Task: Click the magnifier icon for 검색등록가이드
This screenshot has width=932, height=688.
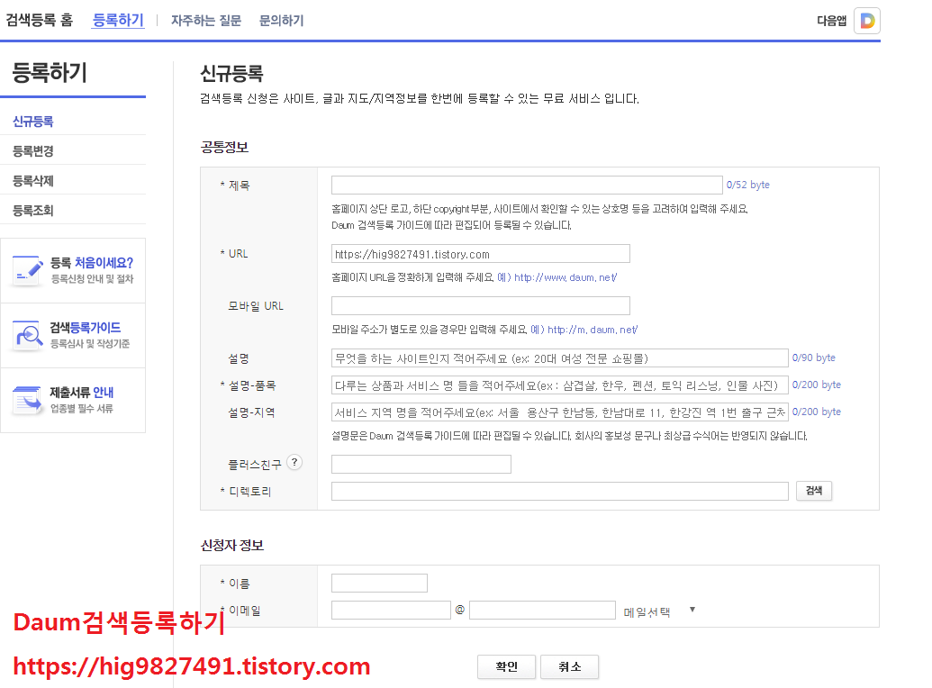Action: click(28, 335)
